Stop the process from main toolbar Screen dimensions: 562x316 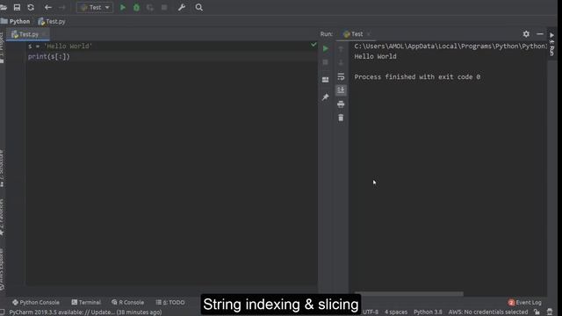(x=164, y=7)
